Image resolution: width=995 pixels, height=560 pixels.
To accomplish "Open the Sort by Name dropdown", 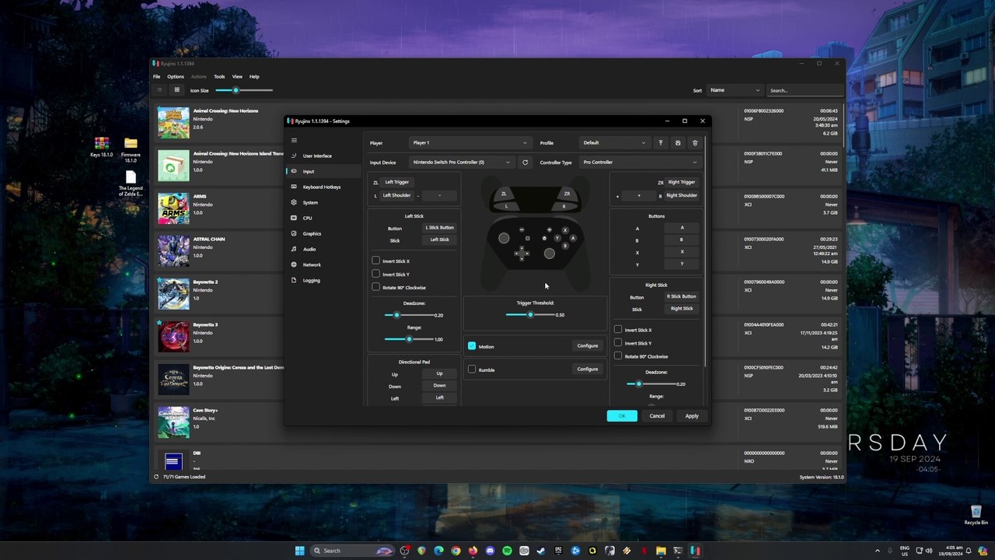I will (x=734, y=90).
